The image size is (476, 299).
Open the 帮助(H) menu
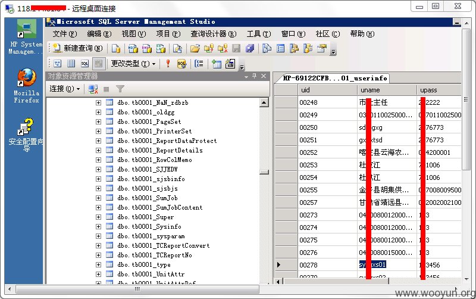tap(362, 34)
